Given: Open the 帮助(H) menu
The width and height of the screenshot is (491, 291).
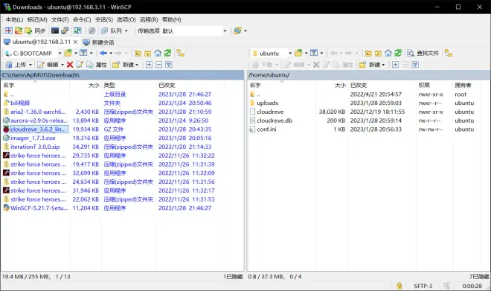Looking at the screenshot, I should [x=171, y=19].
